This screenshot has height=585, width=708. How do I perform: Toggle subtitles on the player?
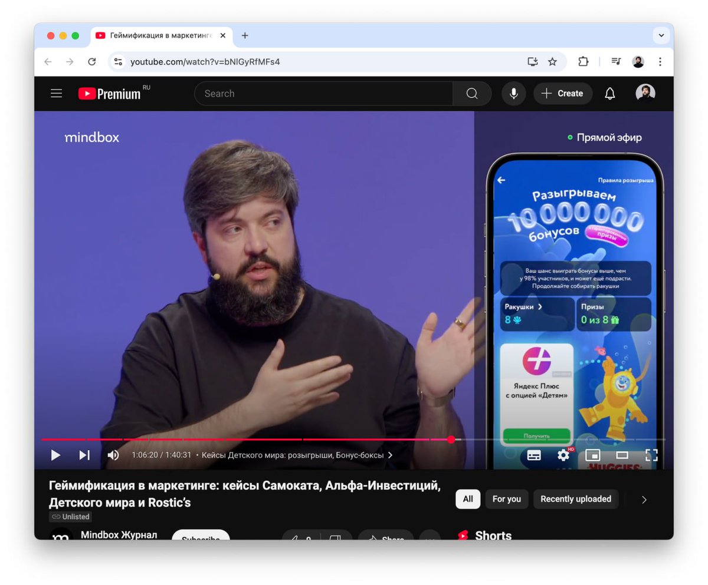tap(534, 455)
